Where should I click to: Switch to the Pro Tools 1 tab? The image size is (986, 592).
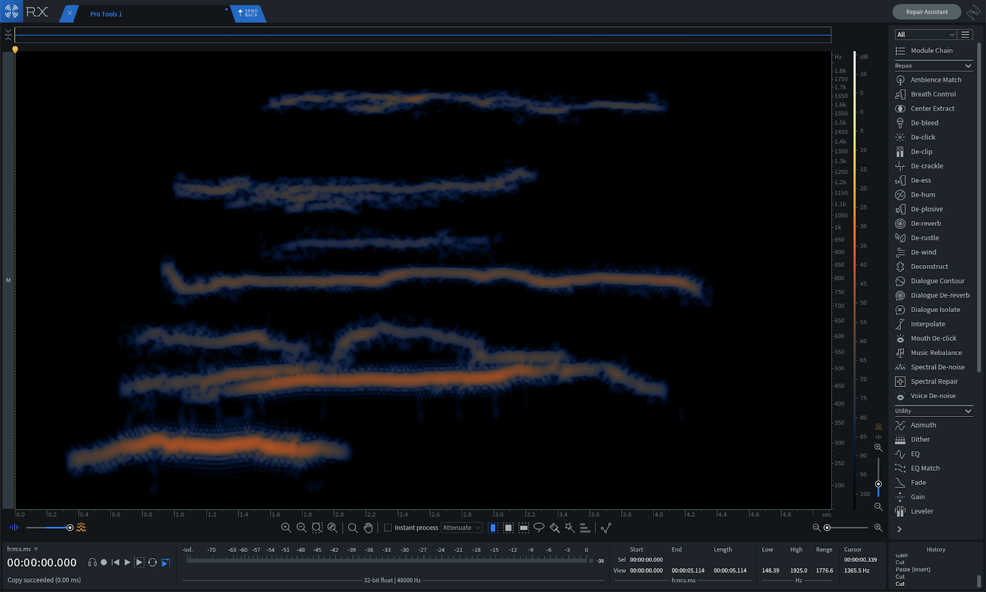pos(106,14)
